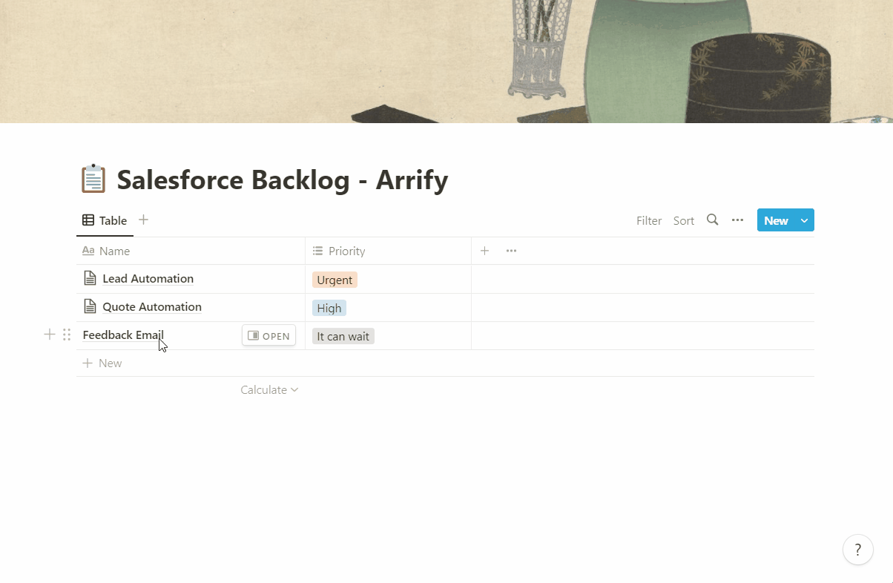Click the page icon beside Lead Automation
The height and width of the screenshot is (583, 893).
point(90,277)
